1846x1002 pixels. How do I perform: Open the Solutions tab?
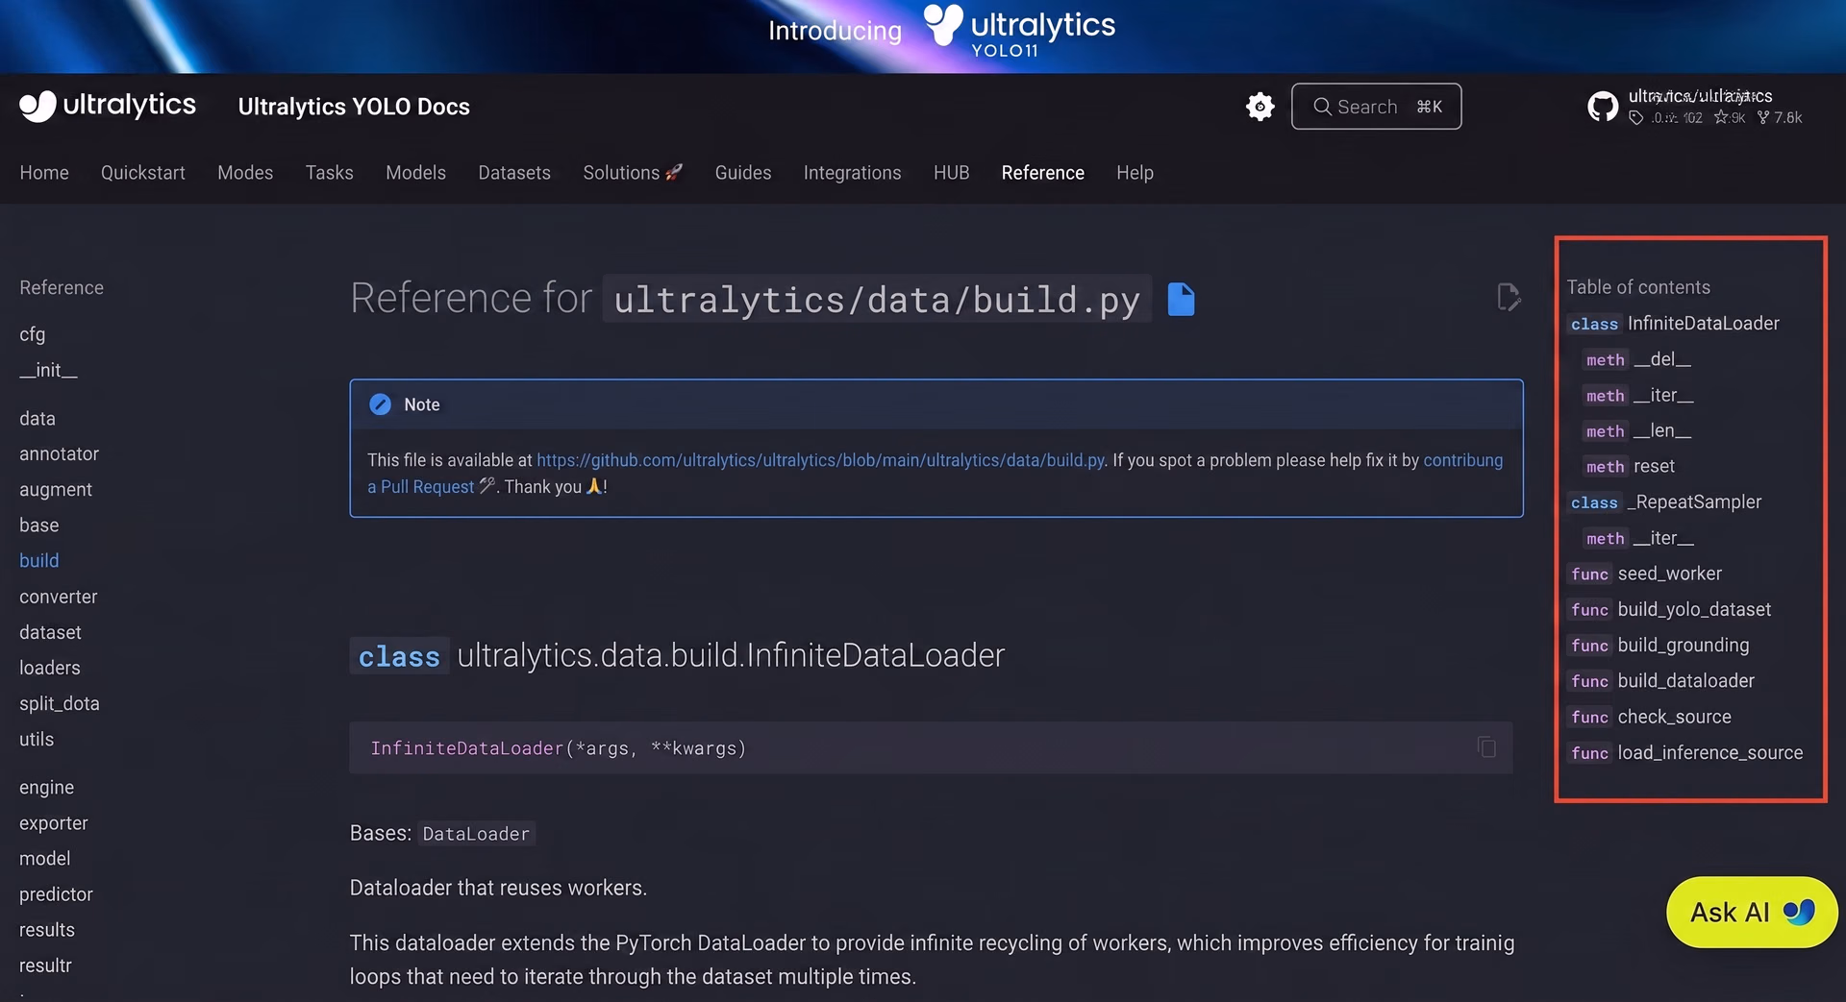(x=633, y=173)
